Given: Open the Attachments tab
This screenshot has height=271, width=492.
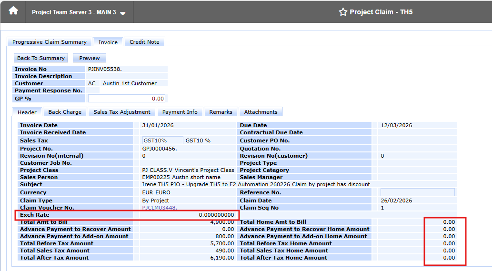Looking at the screenshot, I should click(261, 112).
